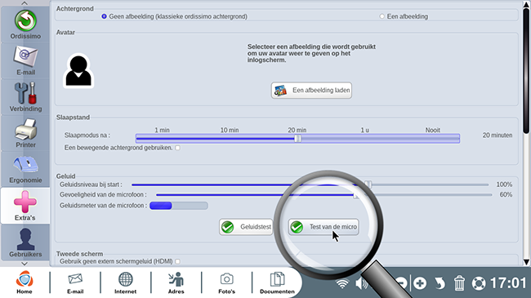Switch to the Extra's sidebar tab
531x298 pixels.
(25, 206)
